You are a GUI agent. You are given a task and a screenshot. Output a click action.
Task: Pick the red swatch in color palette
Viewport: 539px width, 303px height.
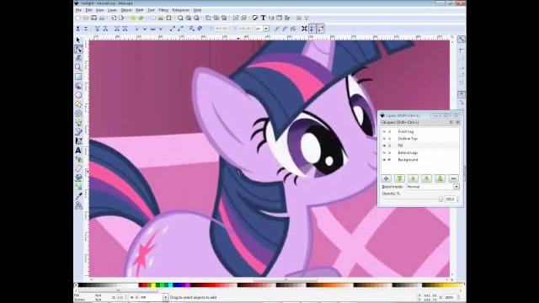pyautogui.click(x=145, y=285)
